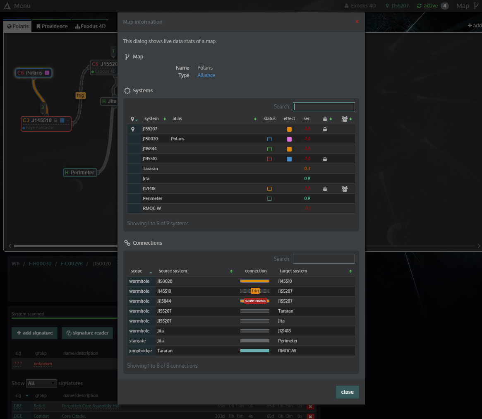Sort systems by alias column arrows
Screen dimensions: 482x419
click(x=255, y=119)
